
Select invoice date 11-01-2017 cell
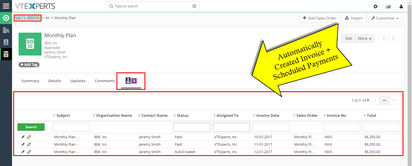point(263,144)
